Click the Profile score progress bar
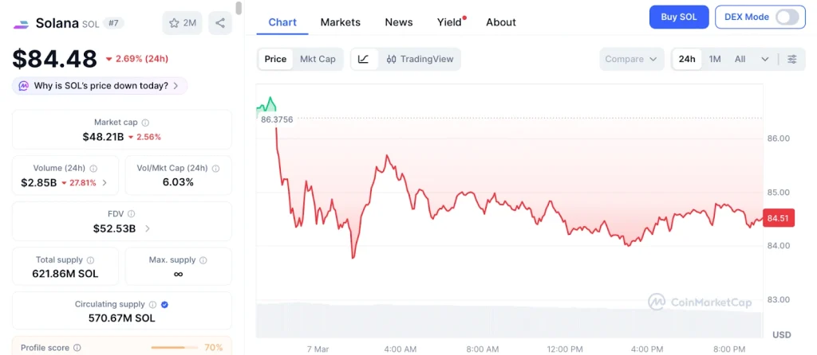Image resolution: width=817 pixels, height=355 pixels. tap(174, 348)
